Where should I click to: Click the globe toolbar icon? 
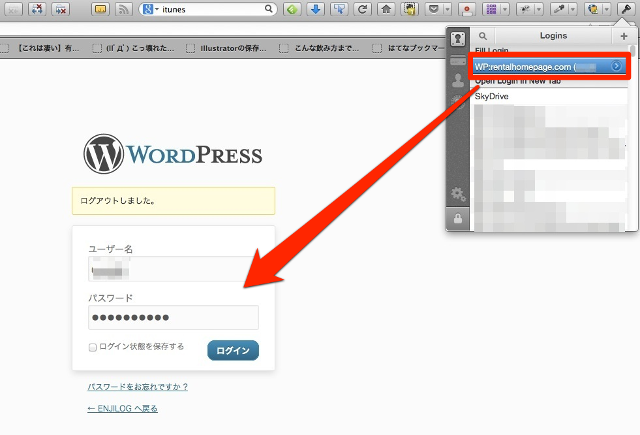click(593, 9)
